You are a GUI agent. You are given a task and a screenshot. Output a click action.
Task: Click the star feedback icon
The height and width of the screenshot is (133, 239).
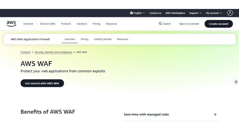[x=236, y=82]
